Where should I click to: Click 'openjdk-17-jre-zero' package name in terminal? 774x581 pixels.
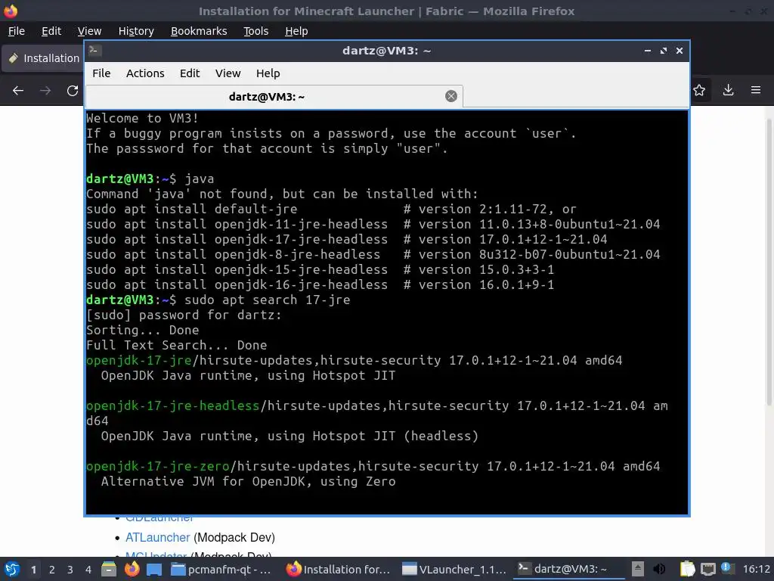point(158,466)
